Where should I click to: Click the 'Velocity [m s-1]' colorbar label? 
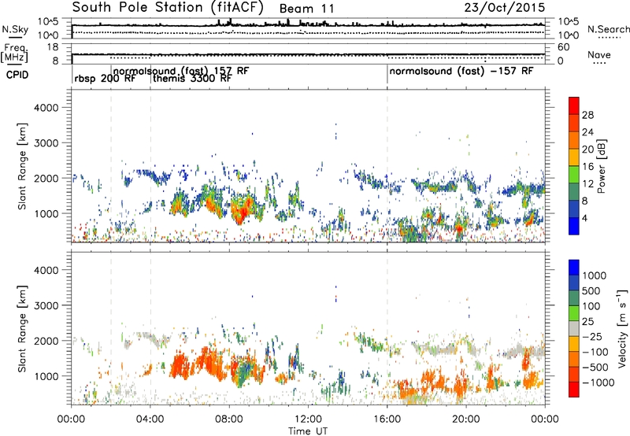(622, 328)
